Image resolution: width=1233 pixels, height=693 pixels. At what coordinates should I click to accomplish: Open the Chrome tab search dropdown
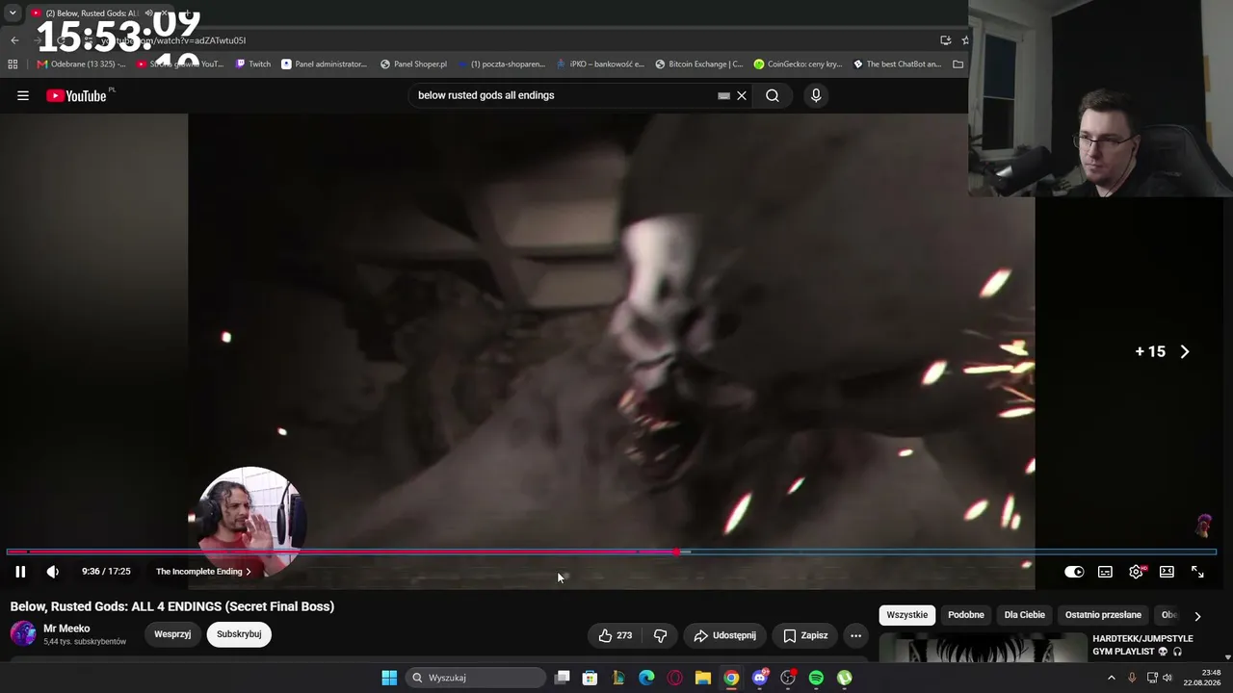coord(13,13)
